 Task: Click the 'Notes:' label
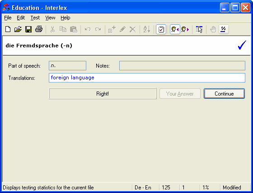pos(103,66)
